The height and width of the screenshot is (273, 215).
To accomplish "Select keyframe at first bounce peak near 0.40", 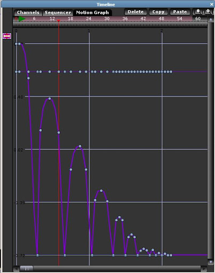I will click(x=50, y=99).
